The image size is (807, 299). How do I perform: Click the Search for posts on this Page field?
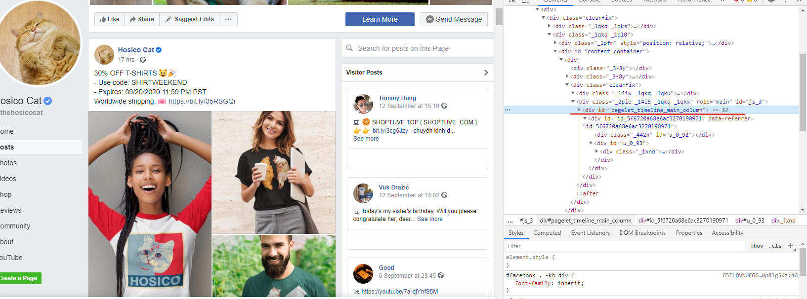[x=417, y=48]
